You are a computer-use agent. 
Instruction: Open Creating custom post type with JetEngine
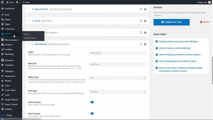(x=178, y=41)
